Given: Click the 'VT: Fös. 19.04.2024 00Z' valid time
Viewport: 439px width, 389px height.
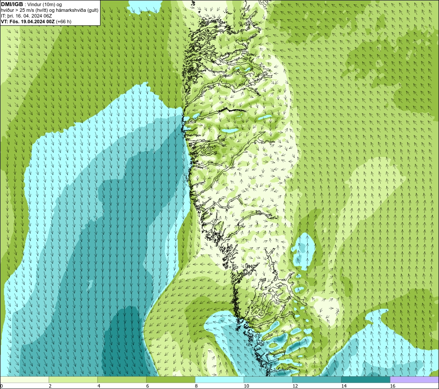Looking at the screenshot, I should tap(28, 21).
